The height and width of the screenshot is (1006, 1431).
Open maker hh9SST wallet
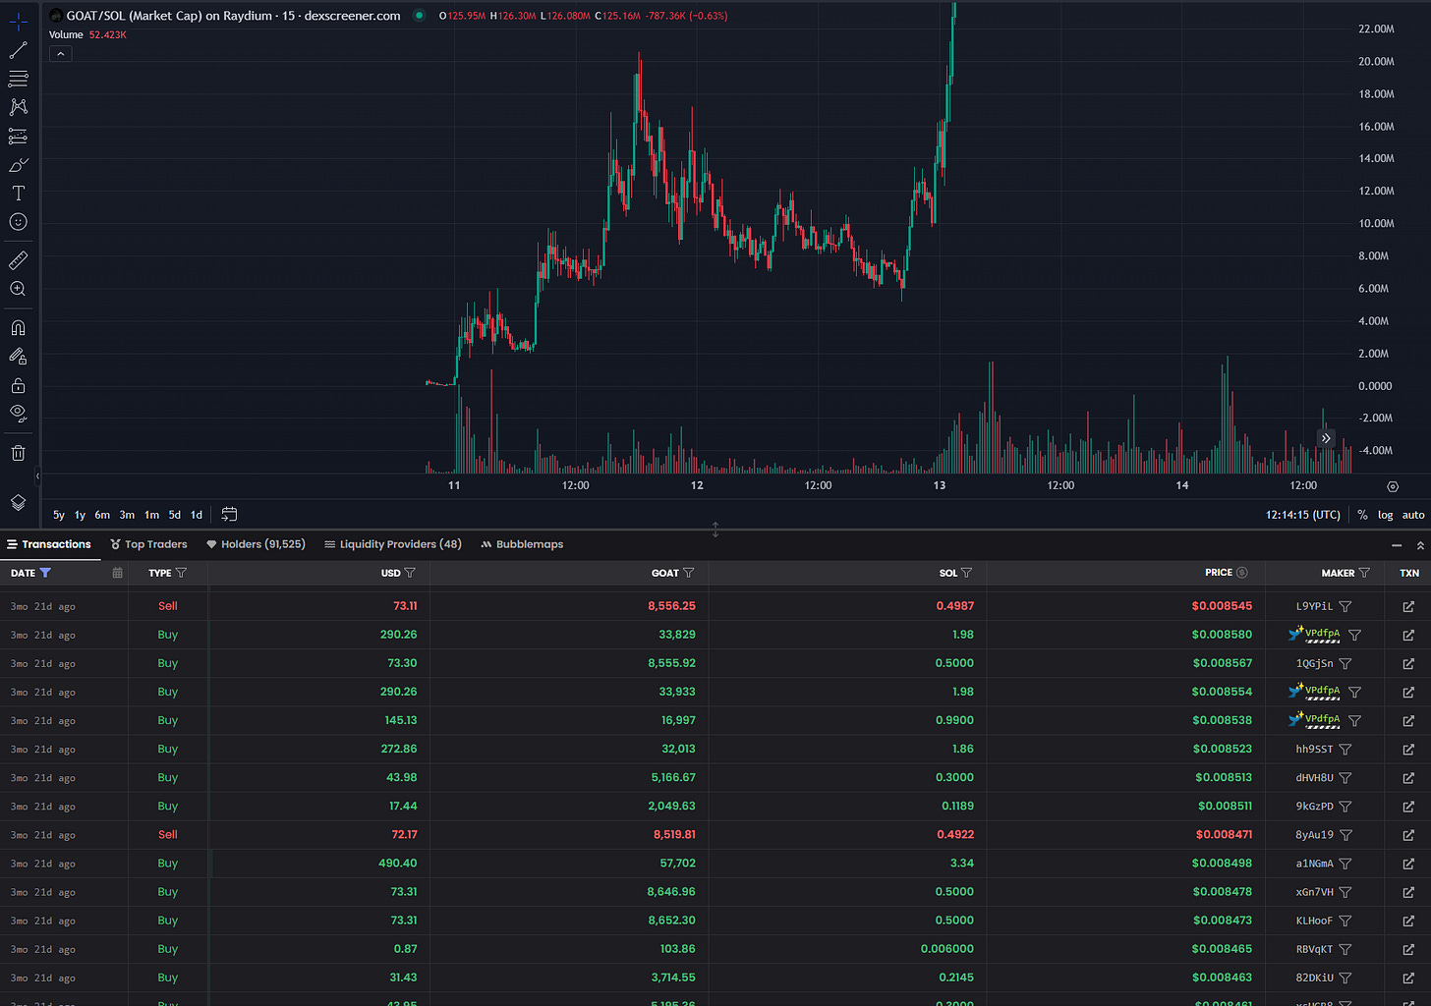pyautogui.click(x=1314, y=750)
